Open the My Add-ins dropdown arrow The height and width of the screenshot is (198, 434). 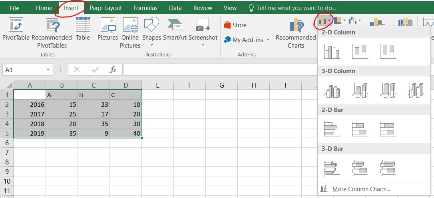point(268,40)
